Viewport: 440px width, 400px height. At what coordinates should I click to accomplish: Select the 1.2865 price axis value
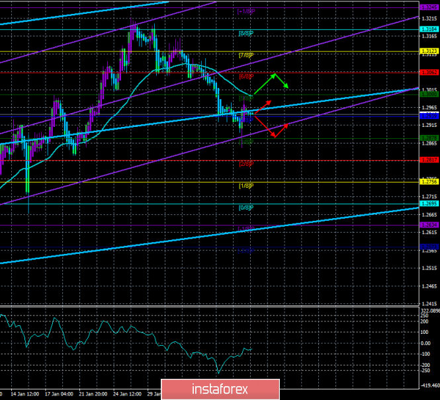[x=429, y=143]
